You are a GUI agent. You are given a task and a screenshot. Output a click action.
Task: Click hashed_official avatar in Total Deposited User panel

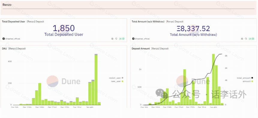tap(4, 39)
